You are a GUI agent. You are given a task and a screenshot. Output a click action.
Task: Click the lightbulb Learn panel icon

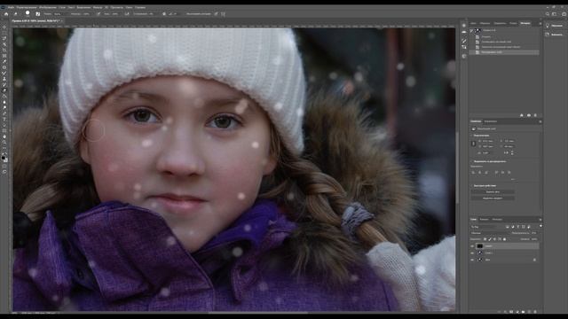(548, 26)
